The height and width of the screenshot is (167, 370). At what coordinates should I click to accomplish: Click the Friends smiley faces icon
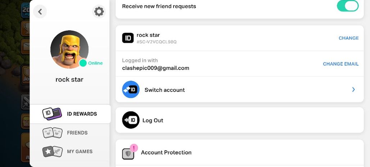pos(53,133)
